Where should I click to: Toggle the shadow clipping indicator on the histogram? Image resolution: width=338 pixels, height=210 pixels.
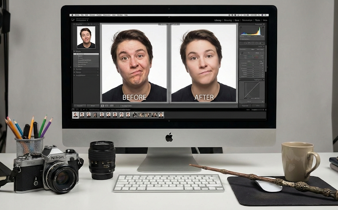click(x=241, y=27)
